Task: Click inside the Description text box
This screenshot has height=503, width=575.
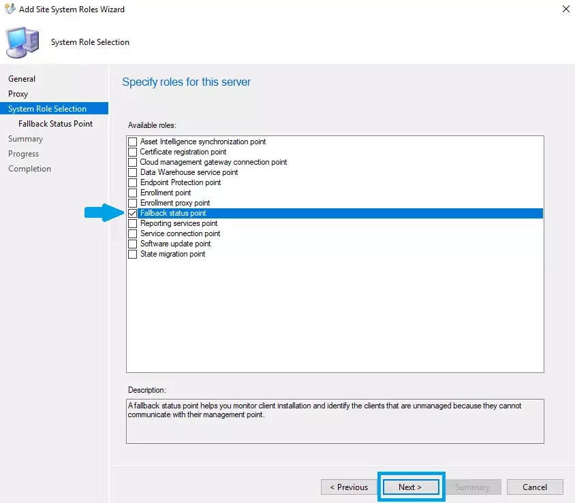Action: coord(335,421)
